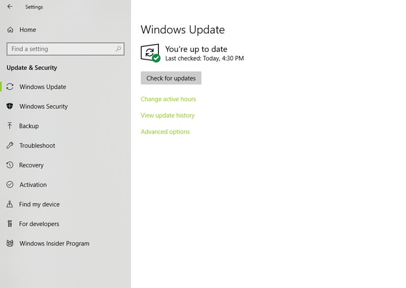
Task: Click the Check for updates button
Action: pyautogui.click(x=171, y=78)
